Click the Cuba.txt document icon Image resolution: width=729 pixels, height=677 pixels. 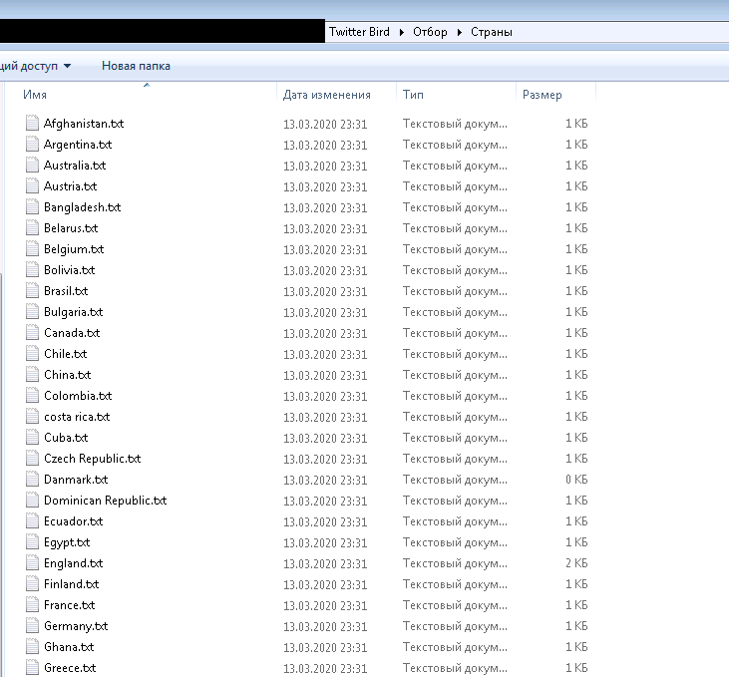pyautogui.click(x=33, y=438)
